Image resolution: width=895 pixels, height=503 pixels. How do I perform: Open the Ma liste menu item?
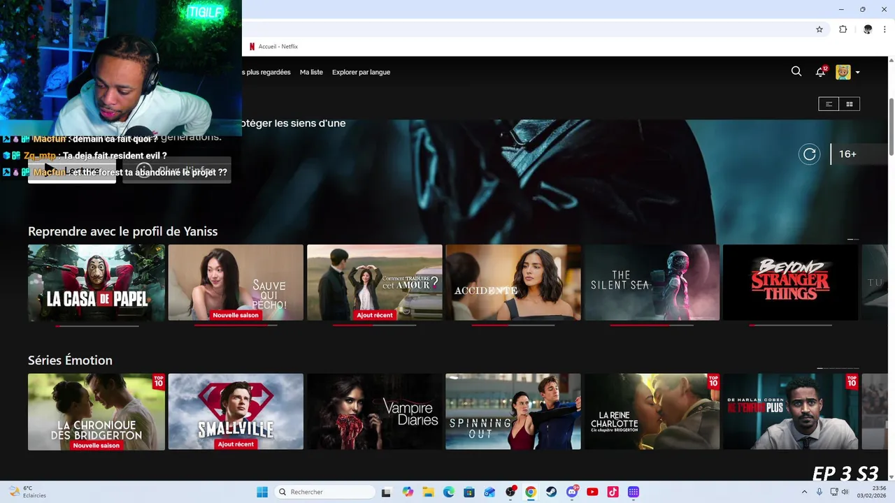coord(311,72)
